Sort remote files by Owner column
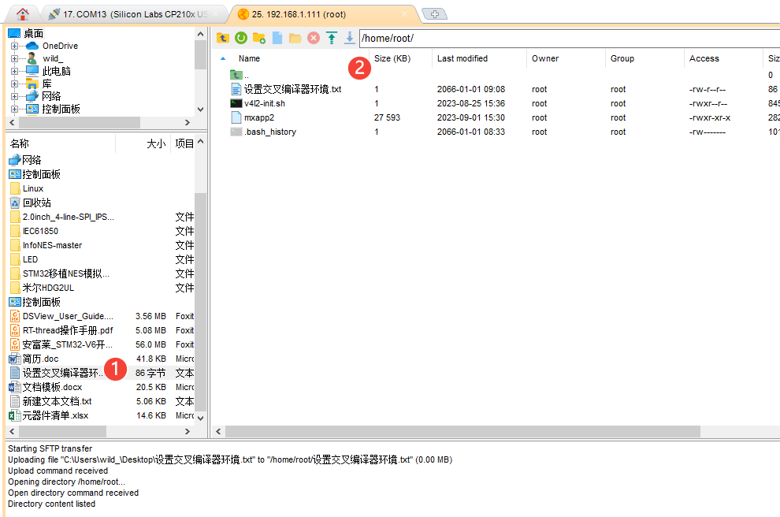Image resolution: width=780 pixels, height=517 pixels. click(545, 59)
